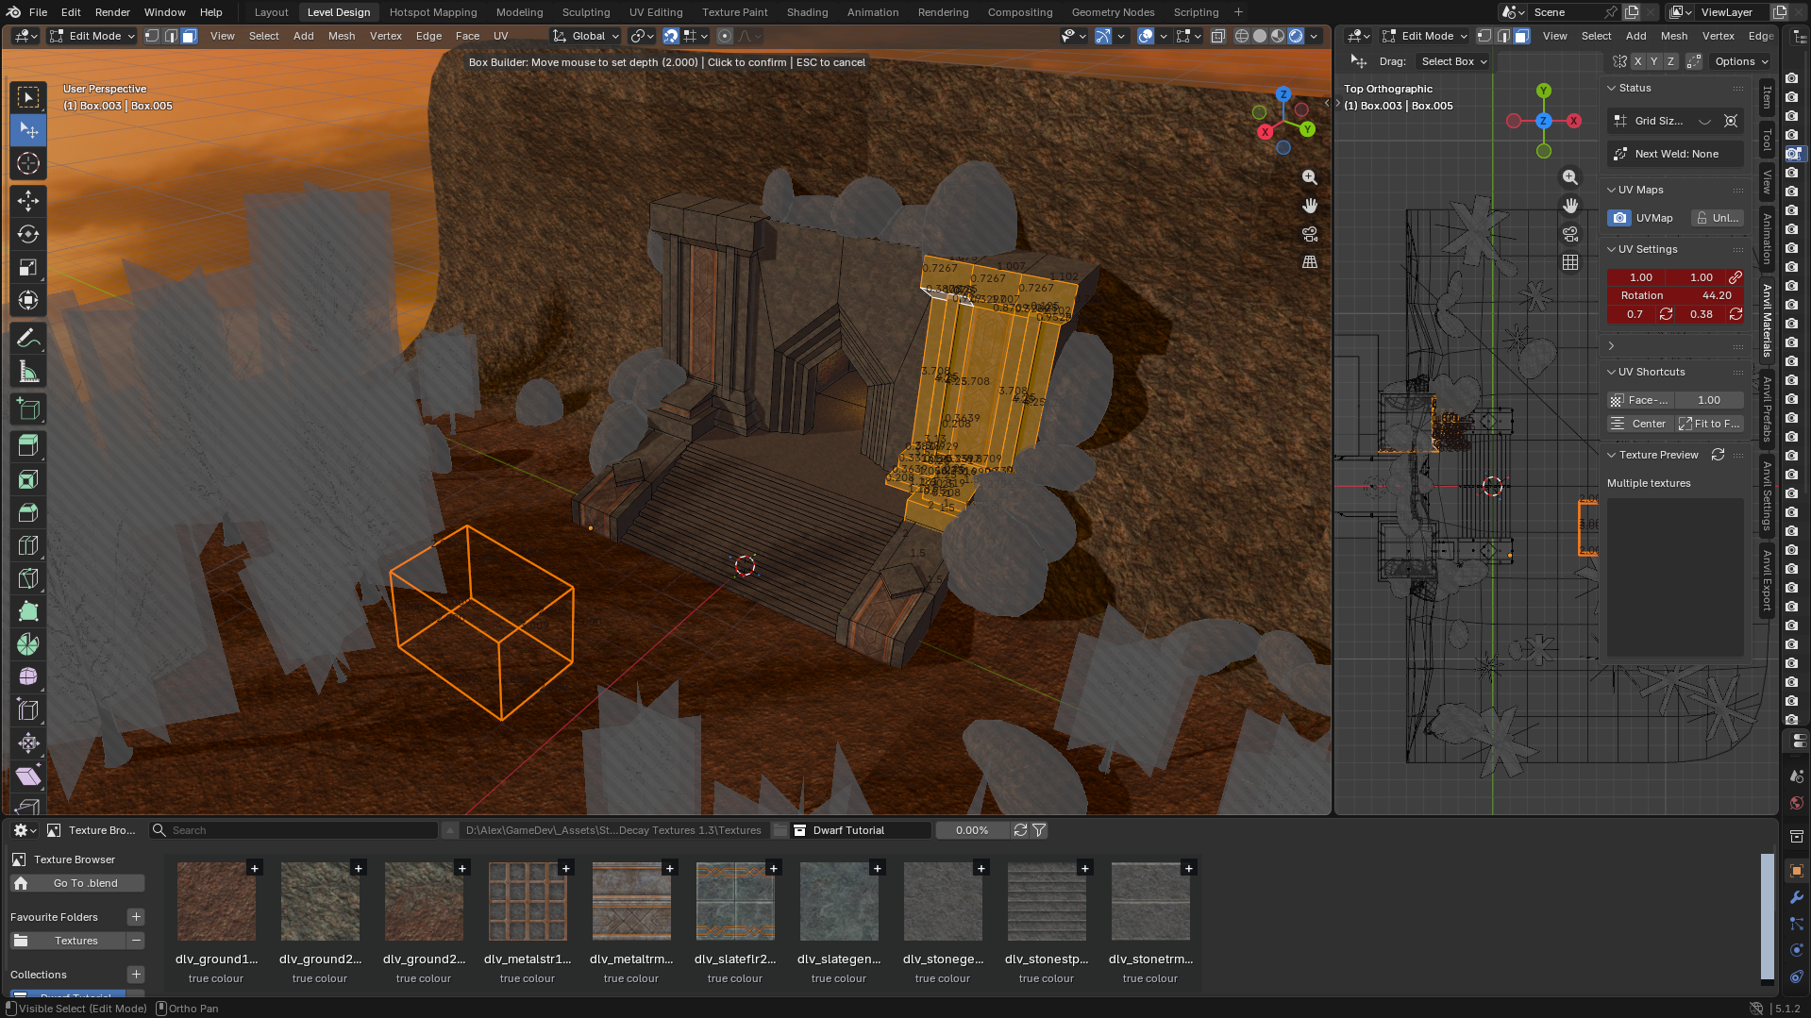Viewport: 1811px width, 1018px height.
Task: Open the Edit Mode dropdown in the left viewport
Action: (92, 36)
